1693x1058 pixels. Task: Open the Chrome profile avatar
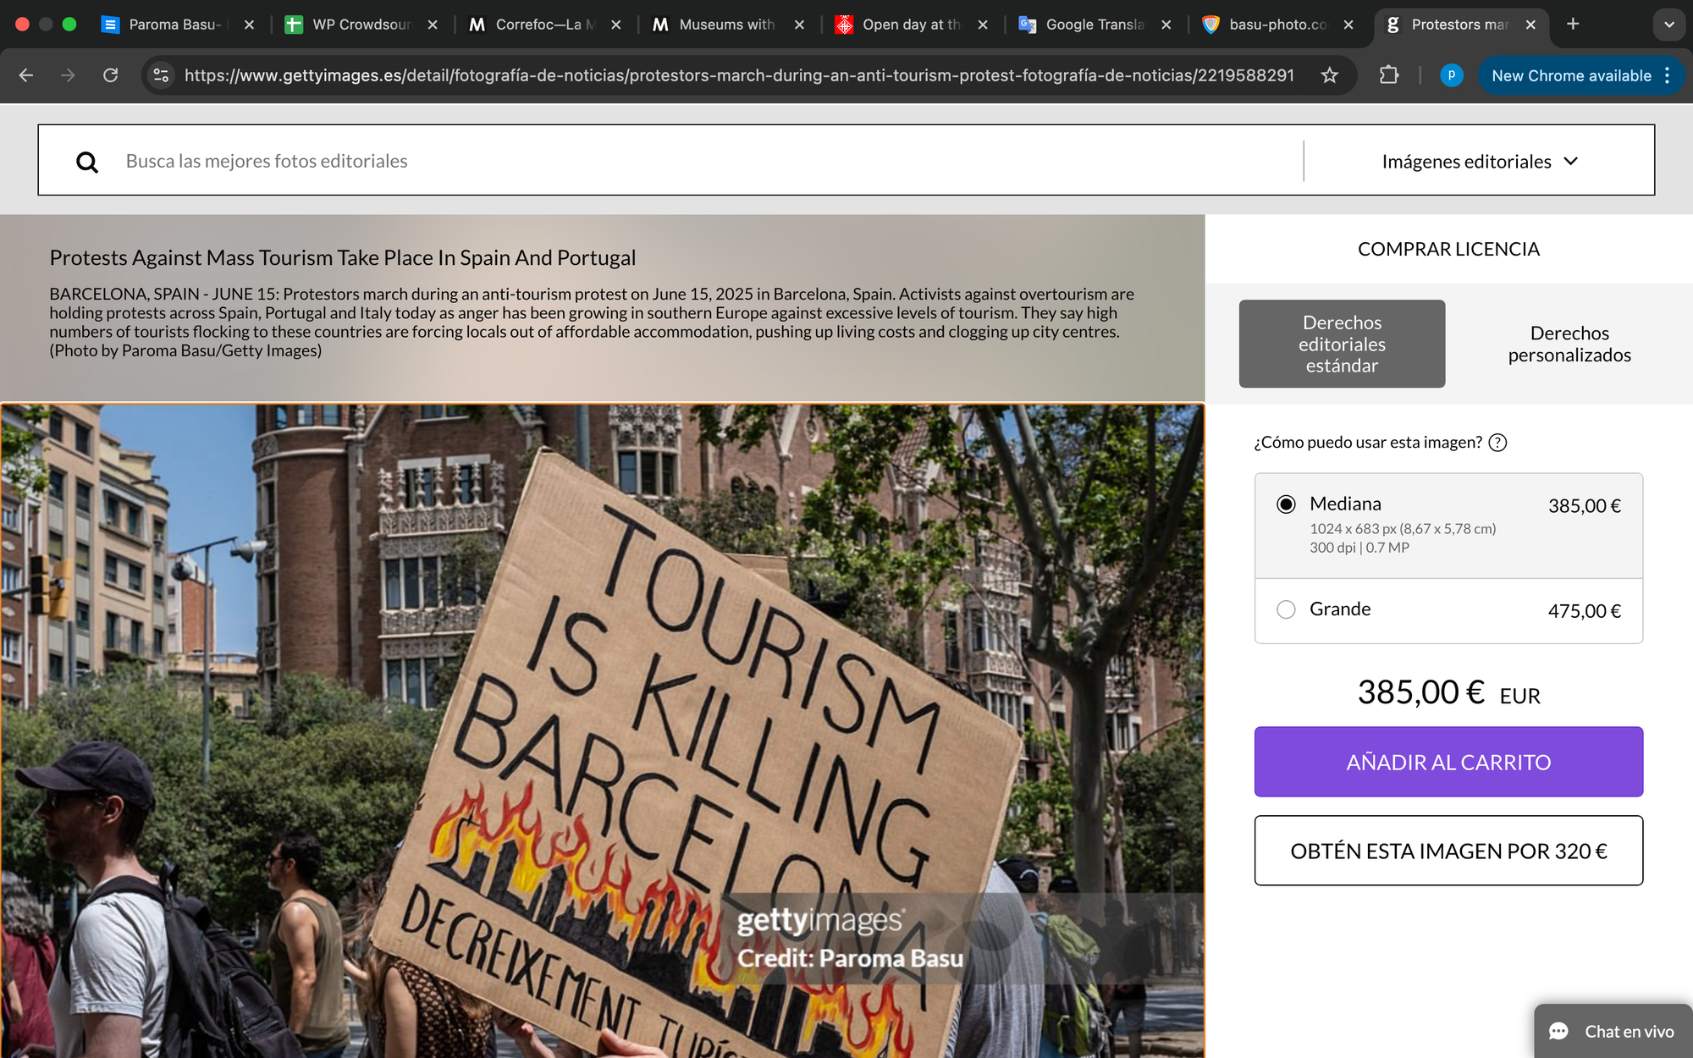[x=1451, y=75]
